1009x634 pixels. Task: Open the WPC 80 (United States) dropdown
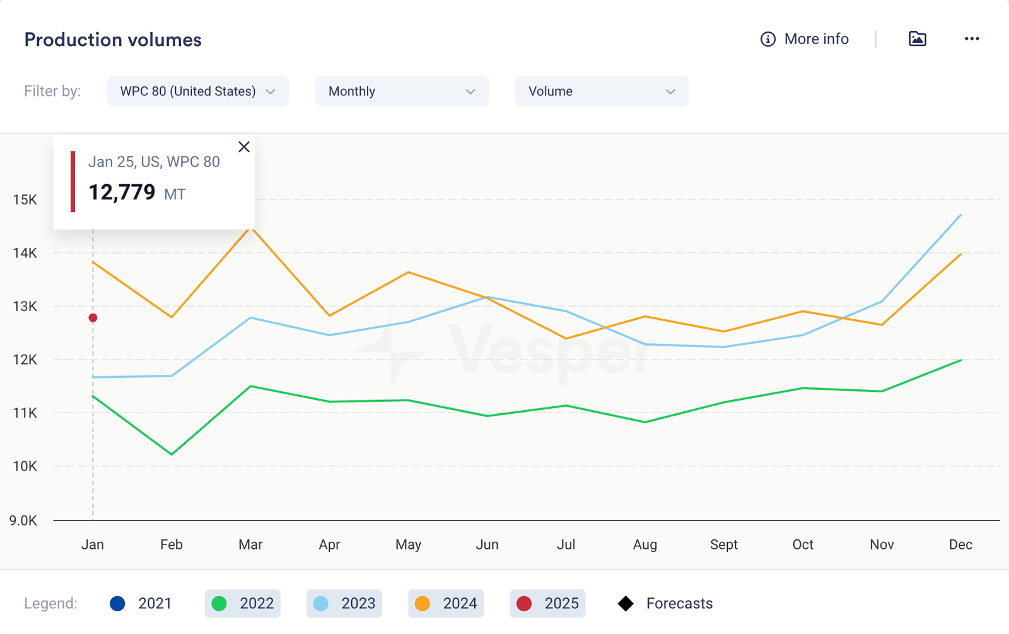point(198,91)
